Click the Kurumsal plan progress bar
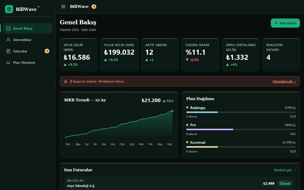The width and height of the screenshot is (304, 190). (241, 147)
